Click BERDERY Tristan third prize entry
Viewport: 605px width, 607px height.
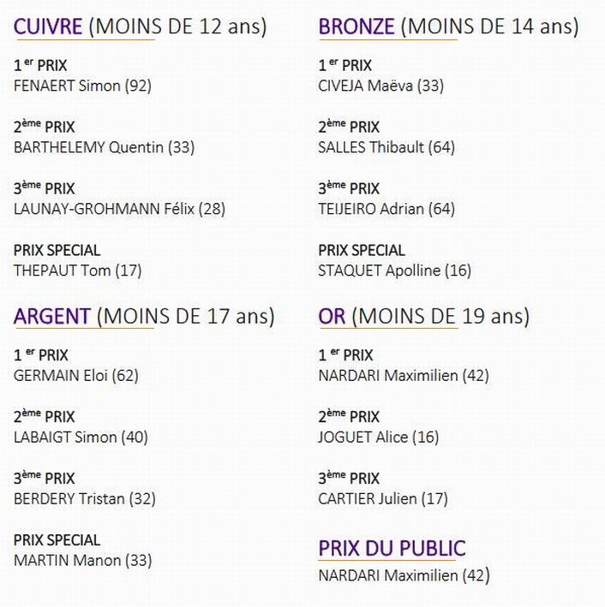[84, 498]
